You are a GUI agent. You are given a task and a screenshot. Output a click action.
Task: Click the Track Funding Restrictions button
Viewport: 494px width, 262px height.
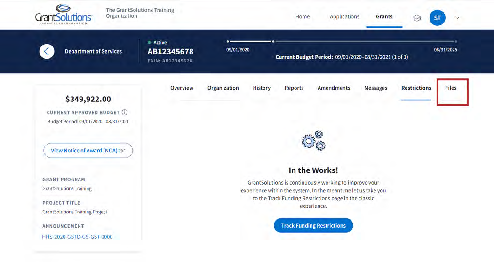pos(313,226)
